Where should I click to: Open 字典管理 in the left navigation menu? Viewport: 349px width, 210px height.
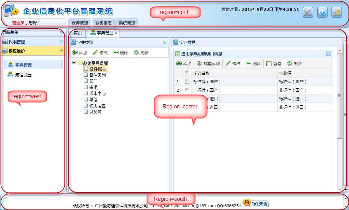pyautogui.click(x=33, y=65)
